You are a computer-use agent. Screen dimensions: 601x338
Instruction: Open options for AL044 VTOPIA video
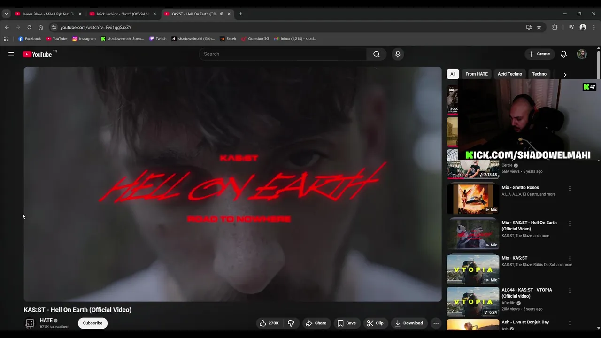tap(570, 291)
